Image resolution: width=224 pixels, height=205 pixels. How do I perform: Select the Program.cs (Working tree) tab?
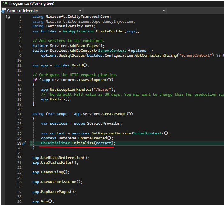(31, 3)
